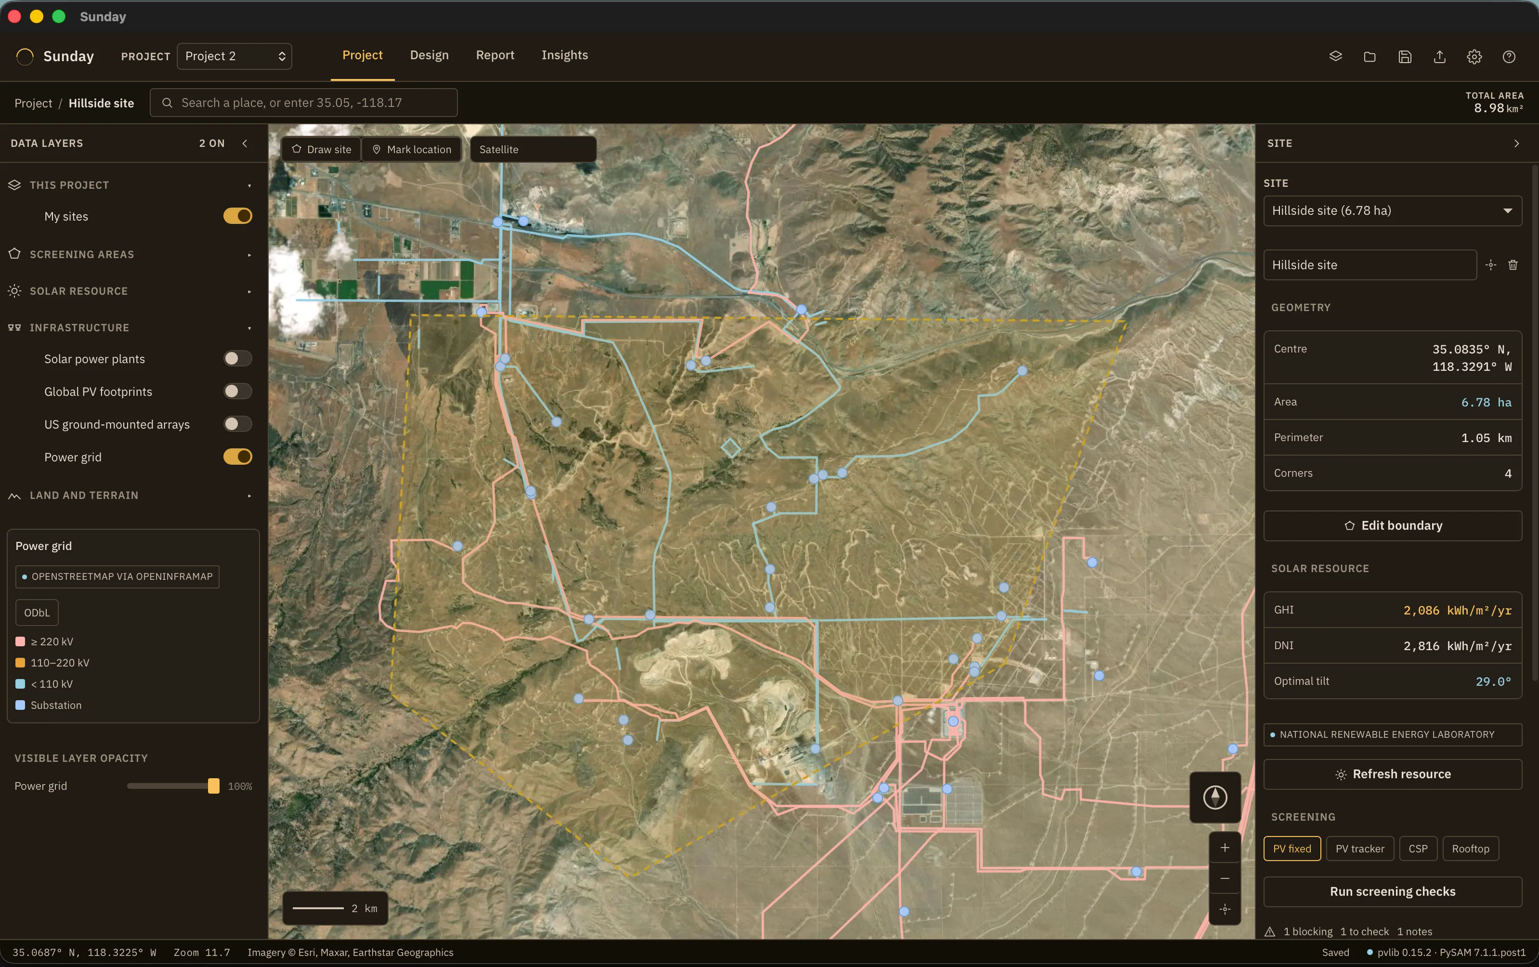Open the layers stack icon in top toolbar
The image size is (1539, 967).
click(1335, 56)
